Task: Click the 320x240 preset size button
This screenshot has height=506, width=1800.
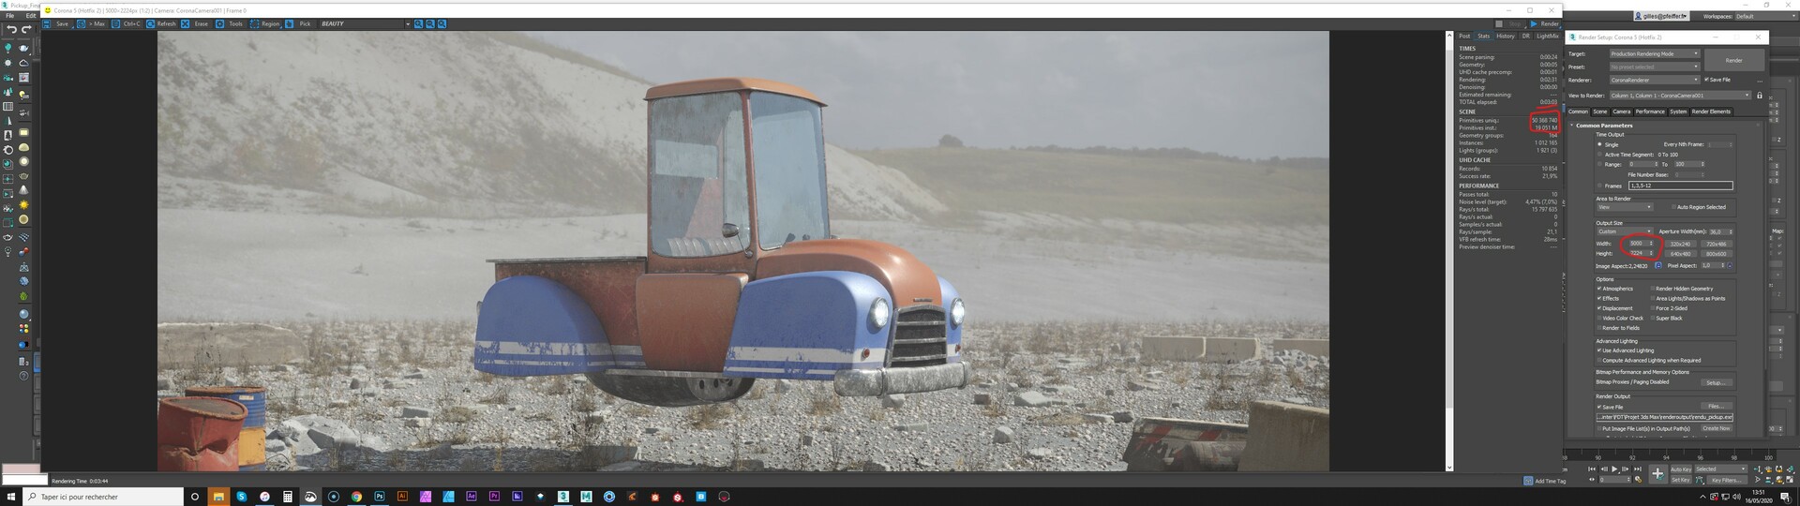Action: tap(1680, 244)
